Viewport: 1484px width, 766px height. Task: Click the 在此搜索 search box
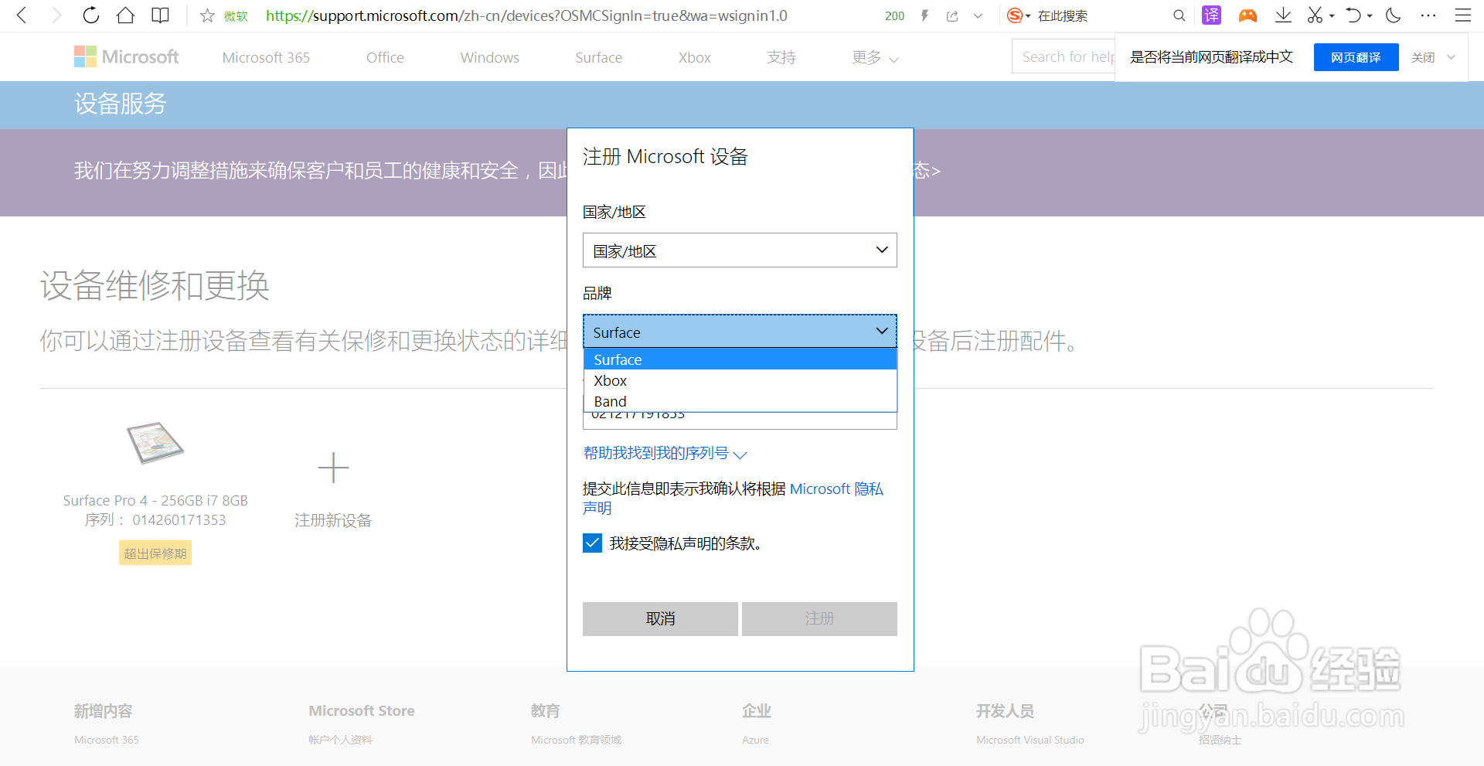[1063, 15]
